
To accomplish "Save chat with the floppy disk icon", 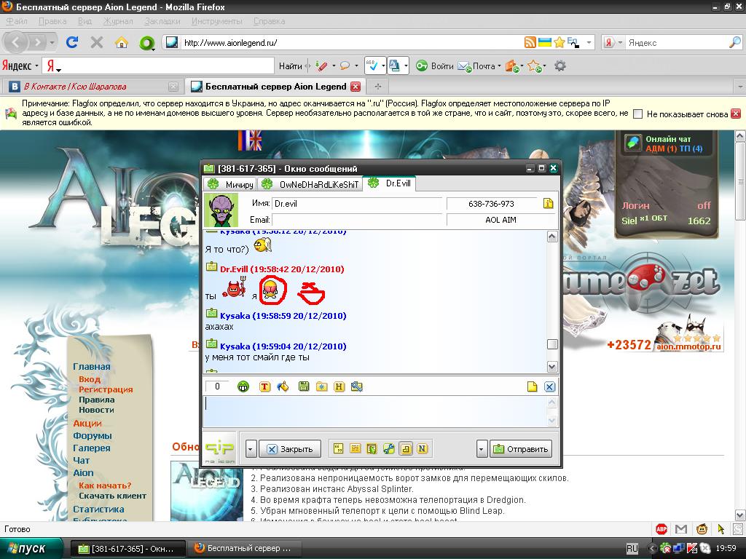I will pos(304,387).
